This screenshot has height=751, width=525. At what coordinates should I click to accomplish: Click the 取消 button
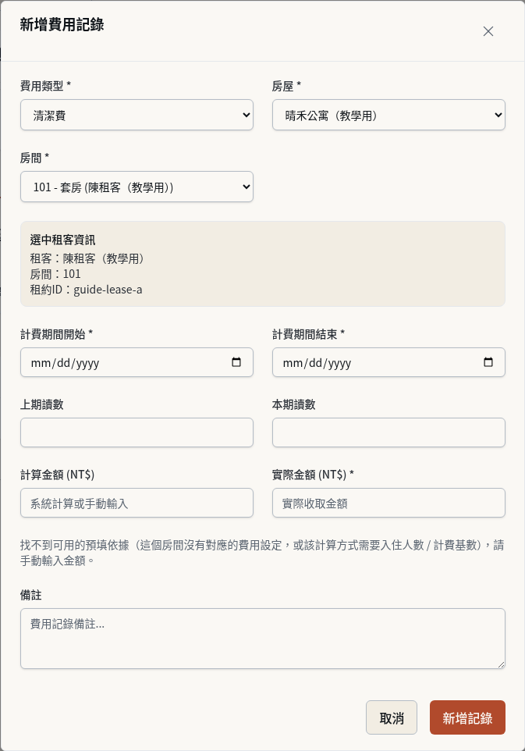coord(392,717)
